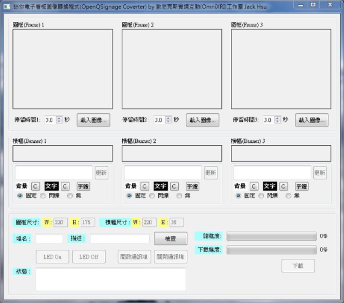The image size is (344, 303).
Task: Click the 關閉通訊埠 close port button
Action: pyautogui.click(x=171, y=257)
